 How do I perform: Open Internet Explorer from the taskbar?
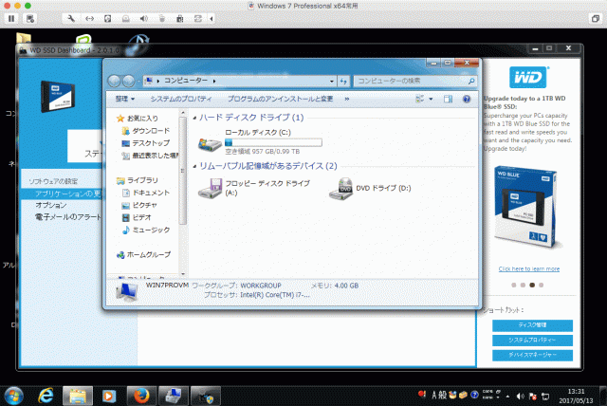click(x=46, y=394)
